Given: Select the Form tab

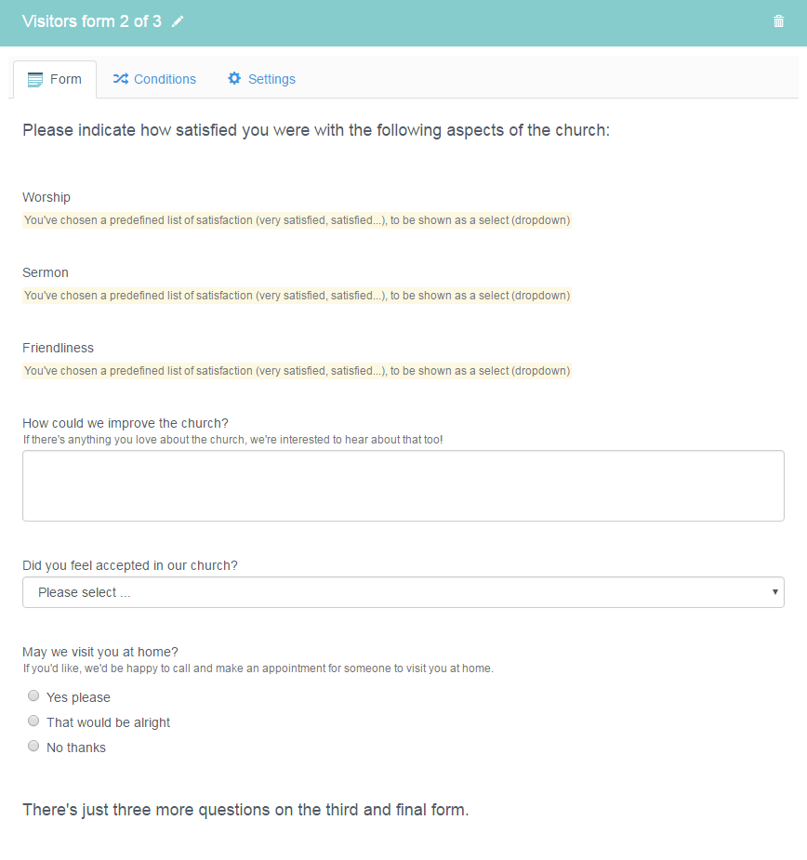Looking at the screenshot, I should [x=55, y=80].
